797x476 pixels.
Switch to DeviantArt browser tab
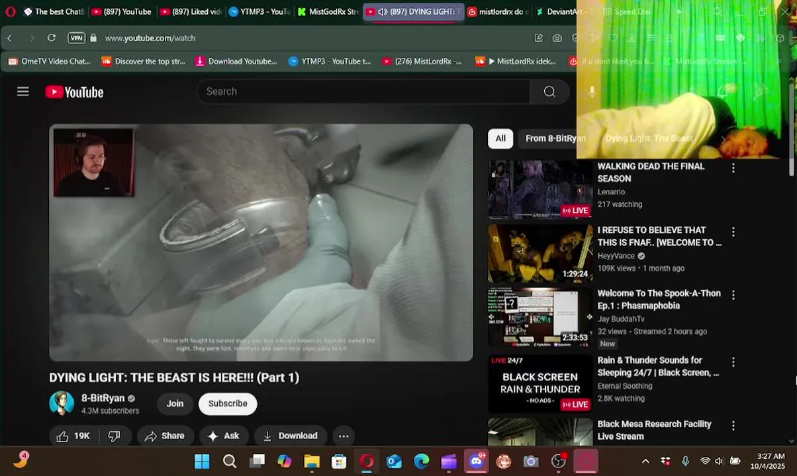pos(565,11)
